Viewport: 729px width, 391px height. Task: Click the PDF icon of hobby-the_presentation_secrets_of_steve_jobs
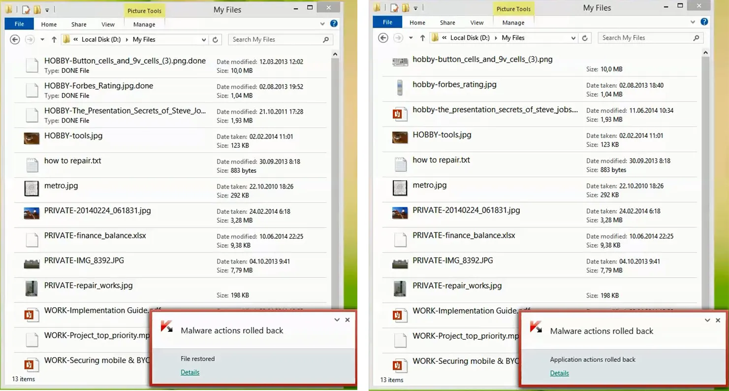[400, 114]
